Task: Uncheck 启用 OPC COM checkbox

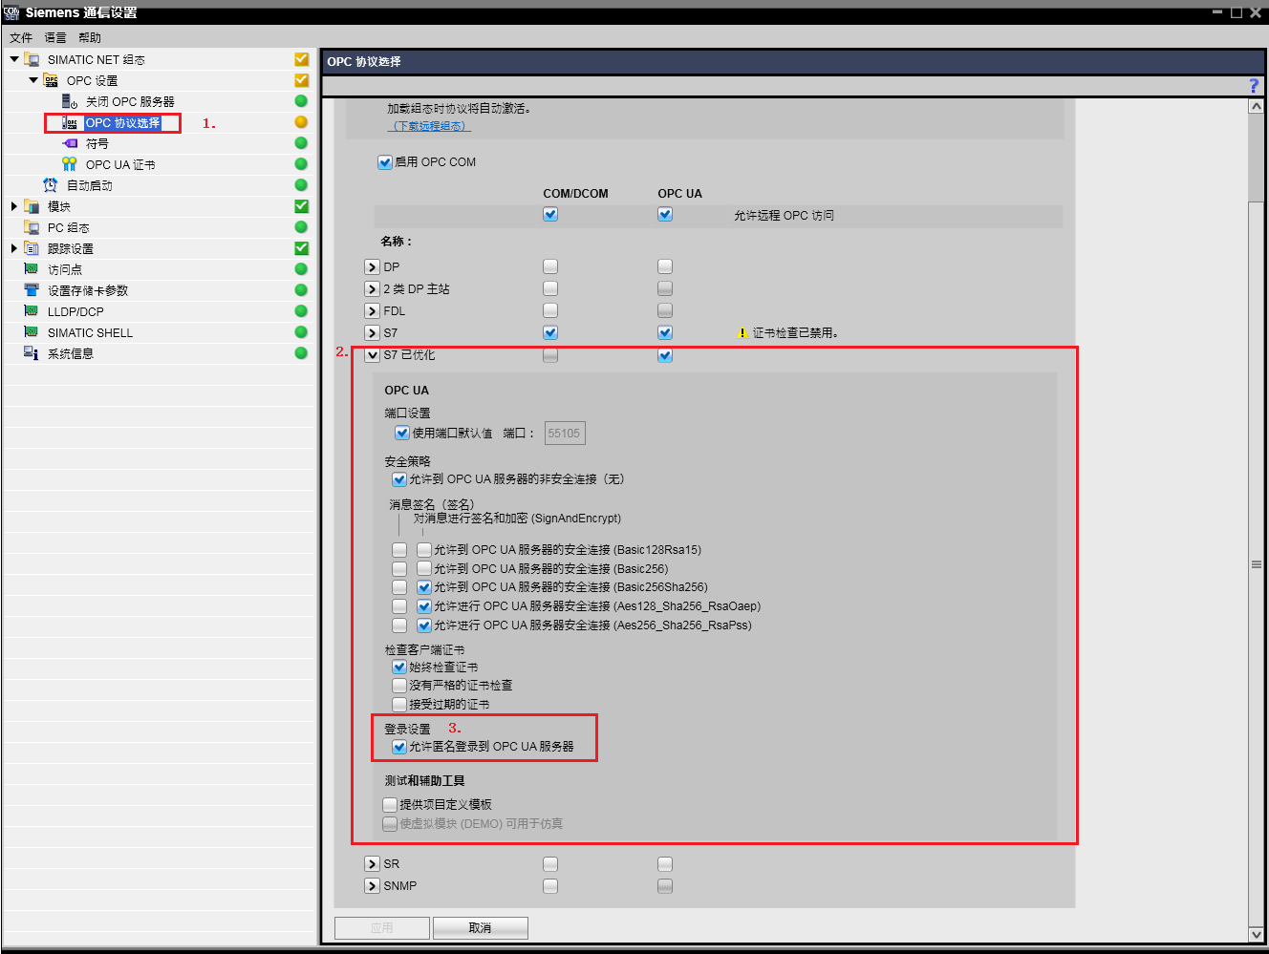Action: coord(384,162)
